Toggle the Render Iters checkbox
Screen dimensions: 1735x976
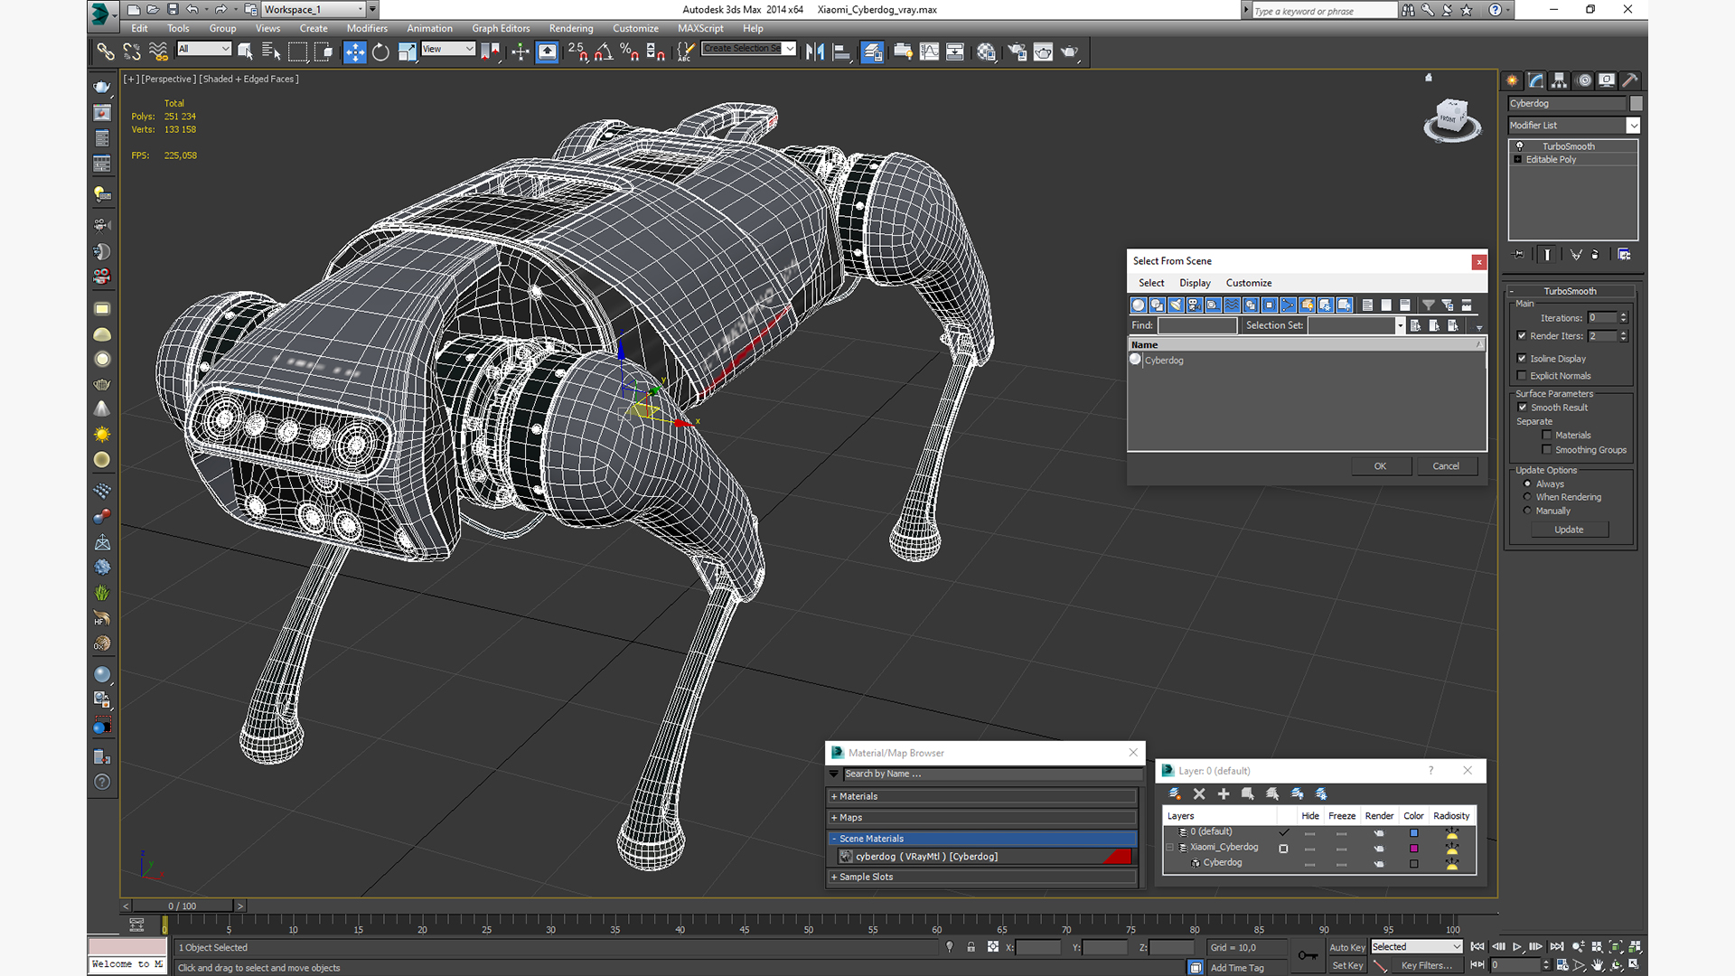pos(1522,335)
